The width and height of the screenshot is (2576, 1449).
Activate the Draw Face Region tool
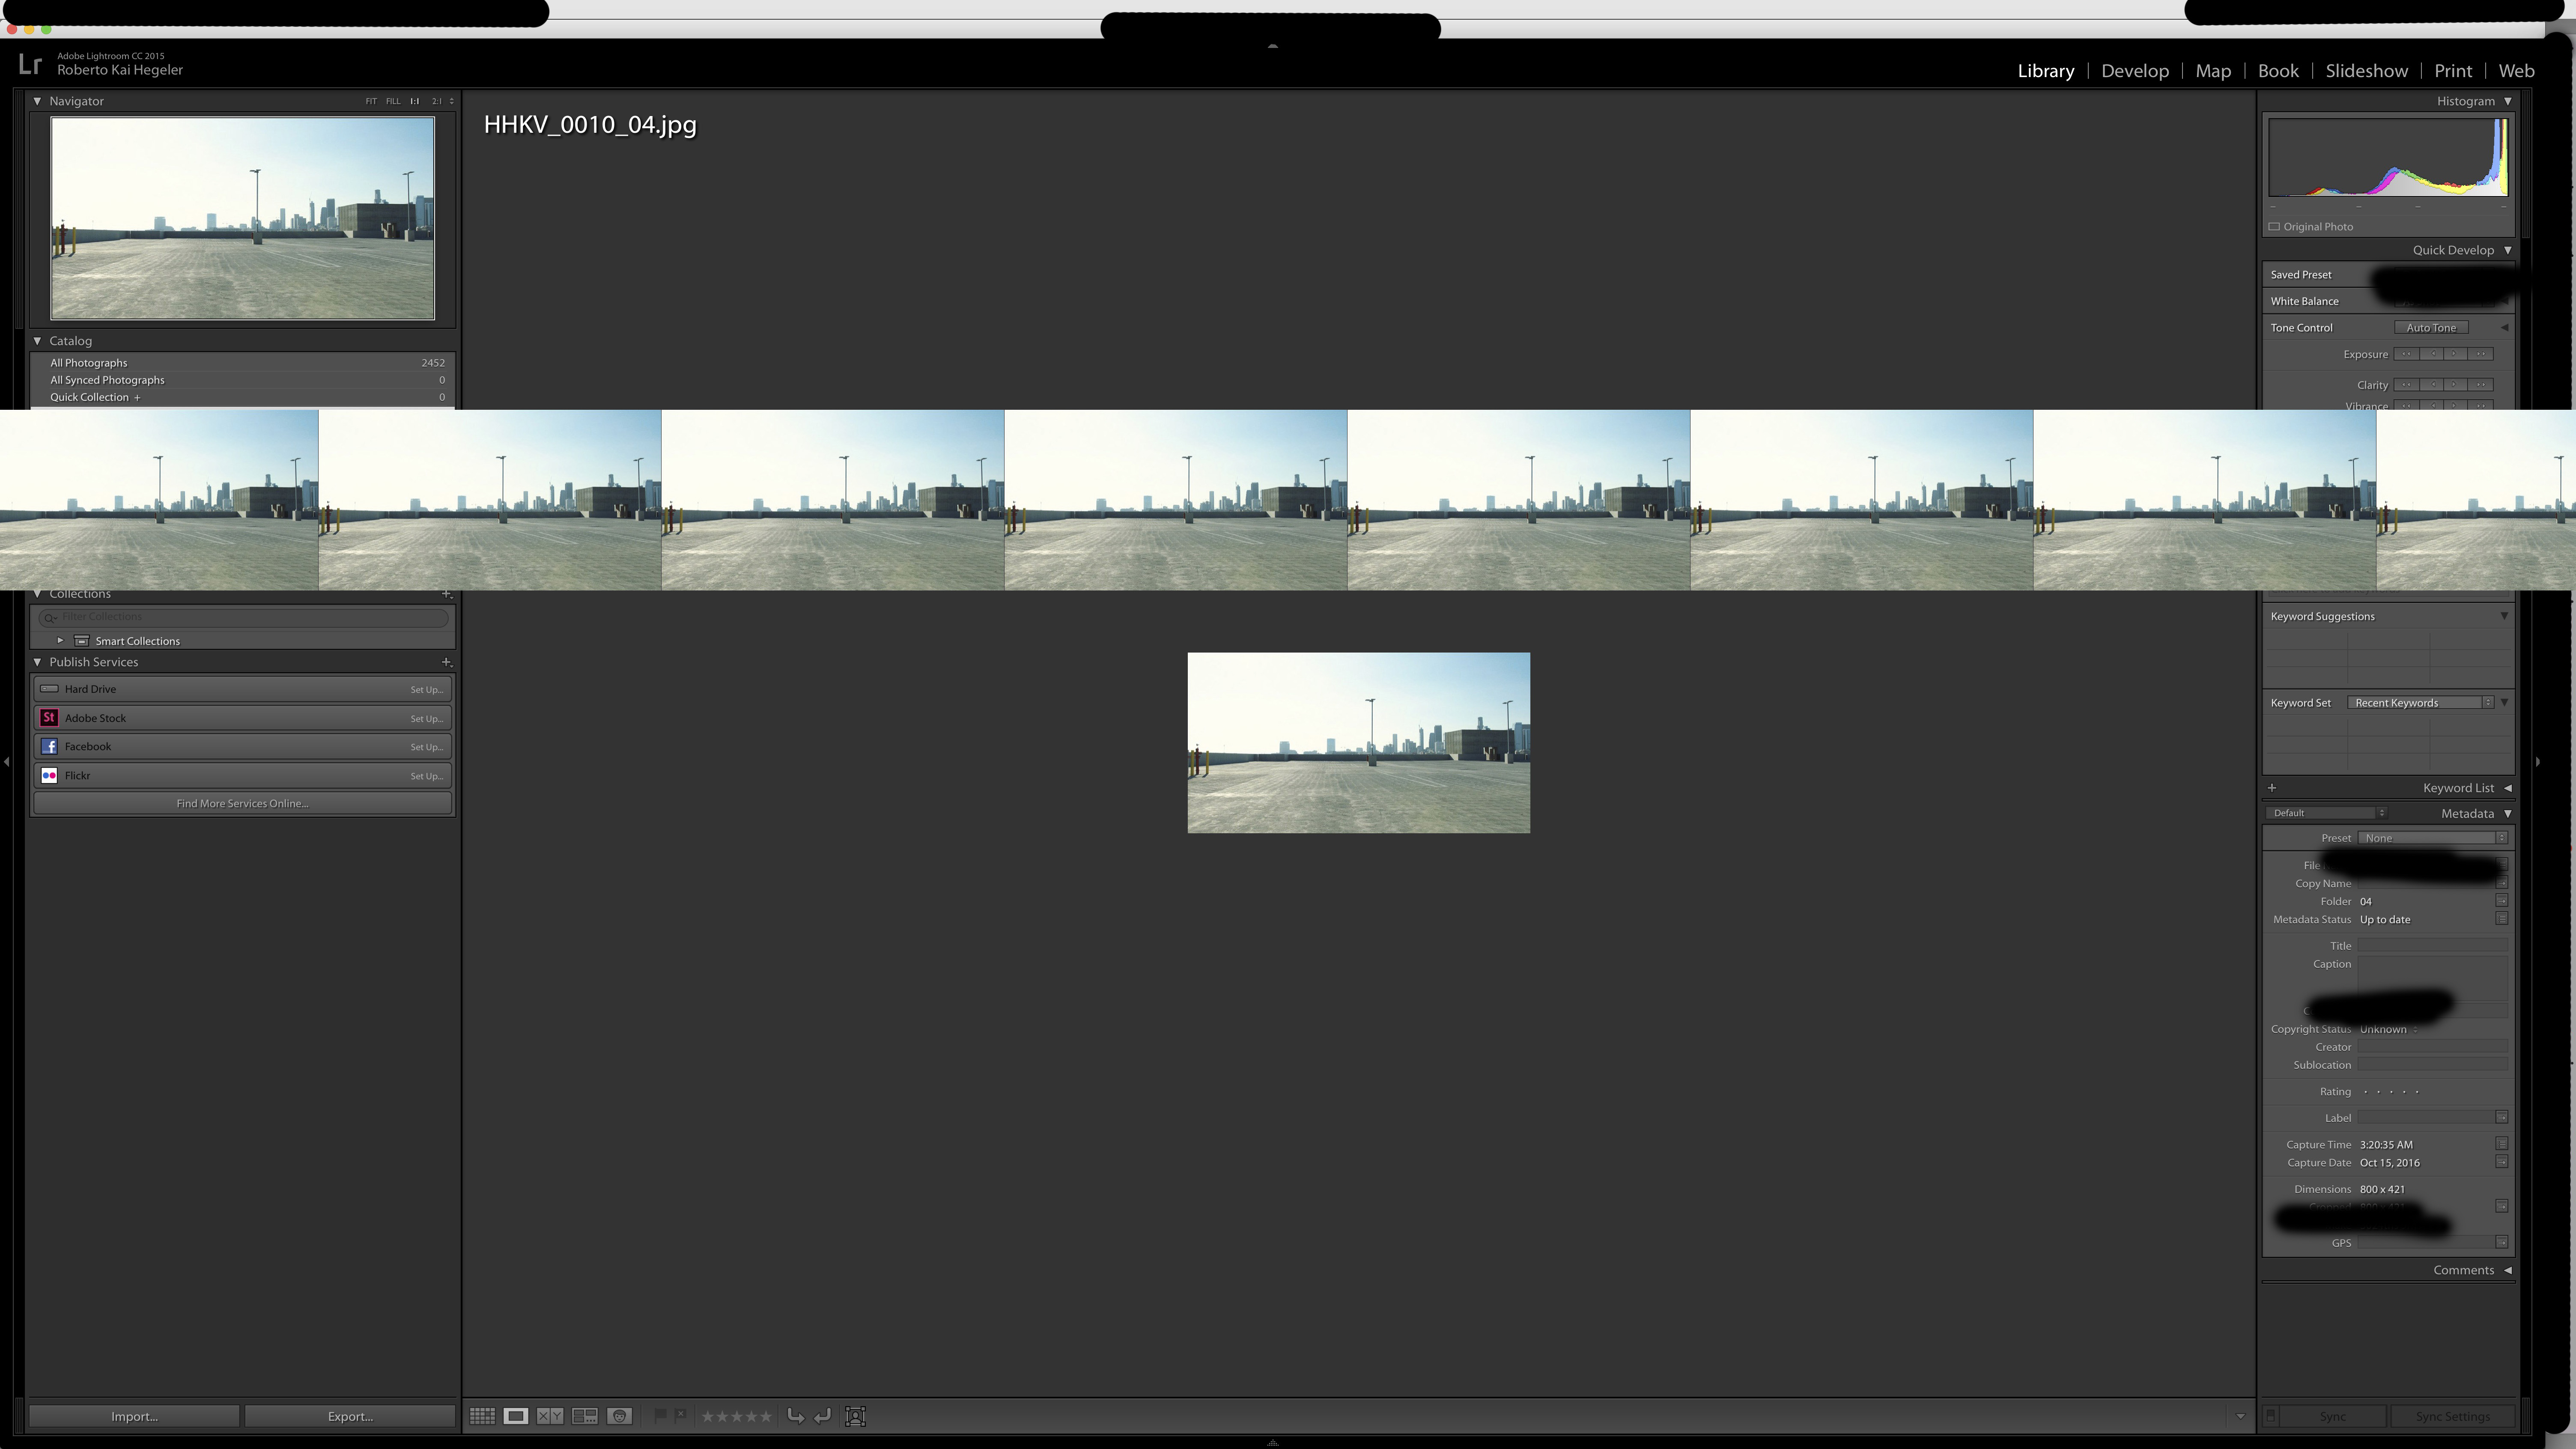(x=855, y=1416)
